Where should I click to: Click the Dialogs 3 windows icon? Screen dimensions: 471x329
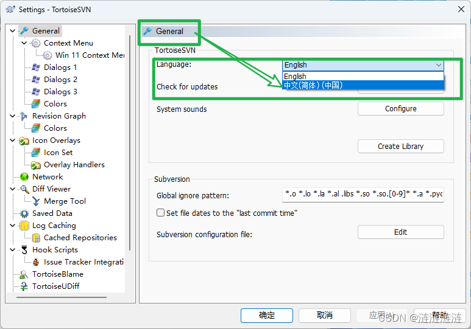pos(36,91)
